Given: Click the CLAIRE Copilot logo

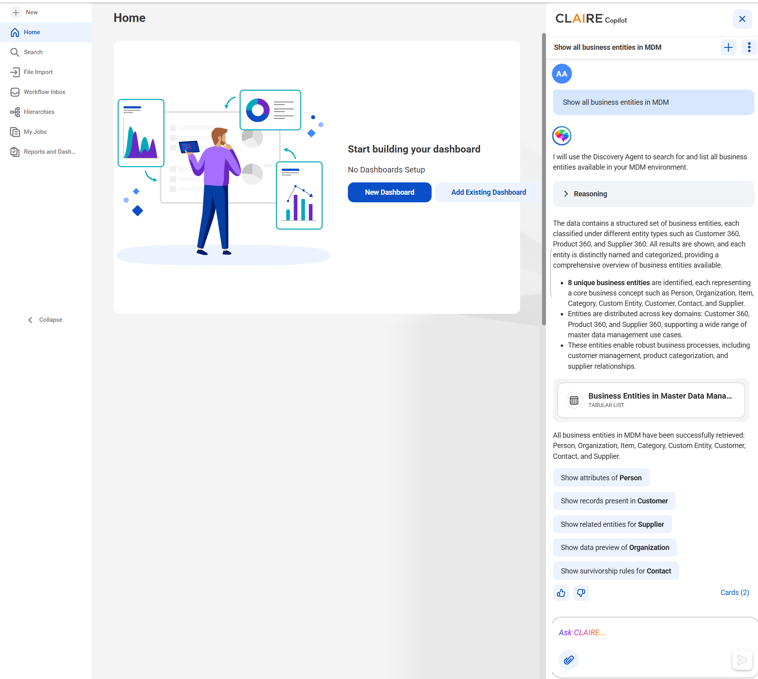Looking at the screenshot, I should tap(591, 19).
